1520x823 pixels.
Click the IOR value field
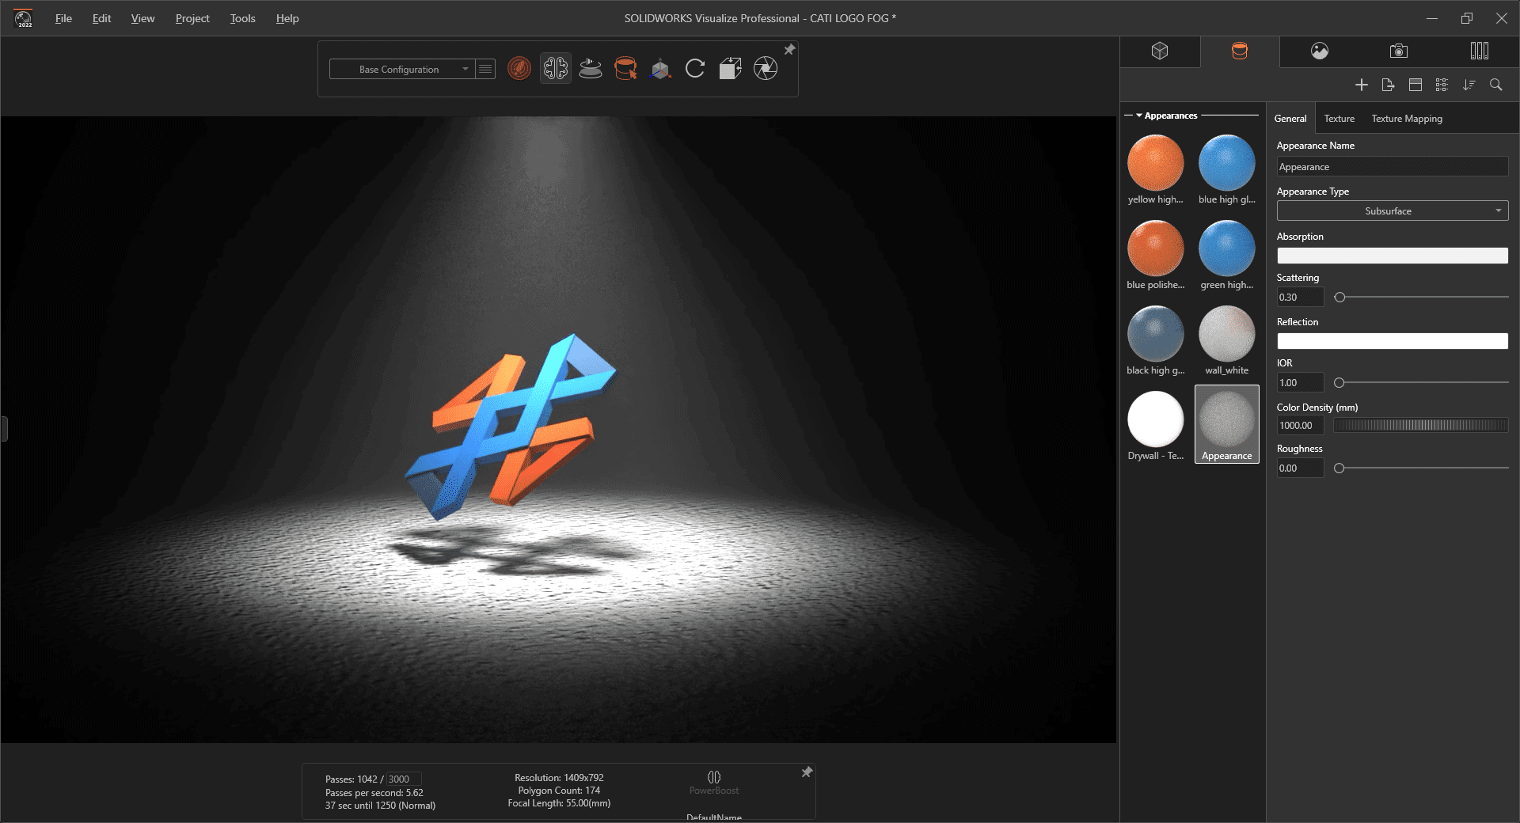tap(1300, 383)
